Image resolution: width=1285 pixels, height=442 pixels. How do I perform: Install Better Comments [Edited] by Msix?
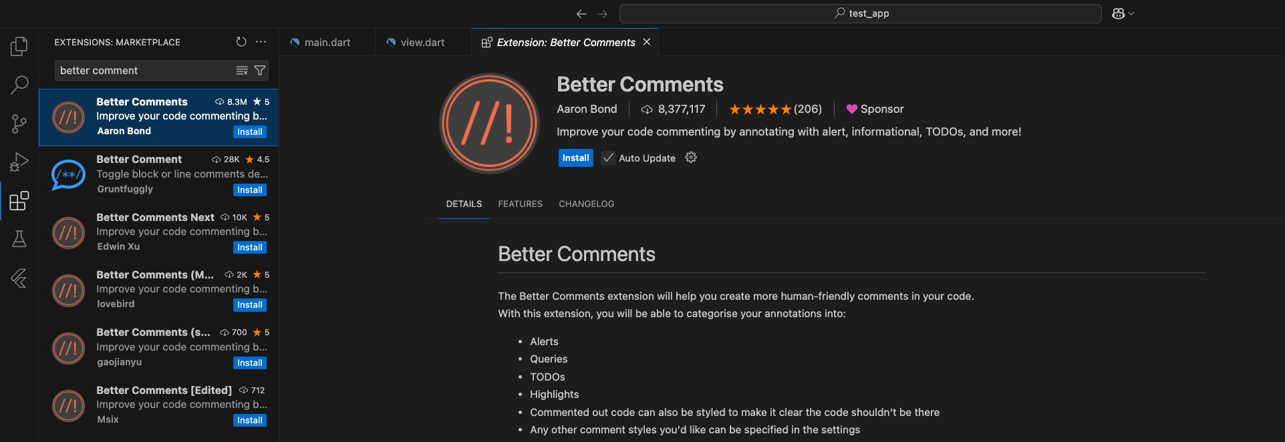(250, 421)
